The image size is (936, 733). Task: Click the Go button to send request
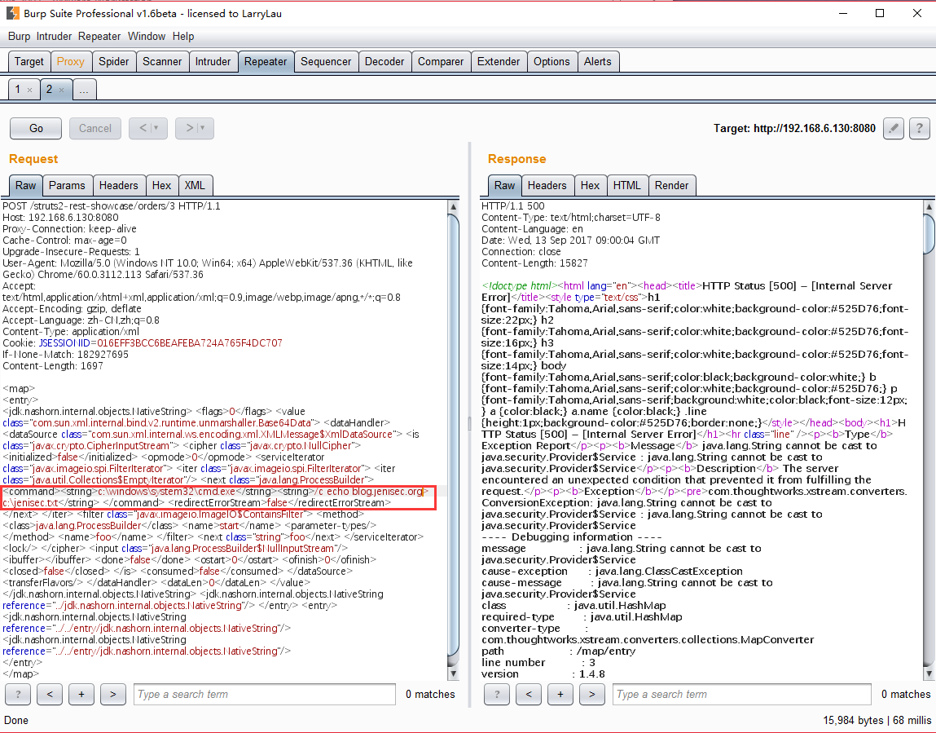(x=36, y=128)
